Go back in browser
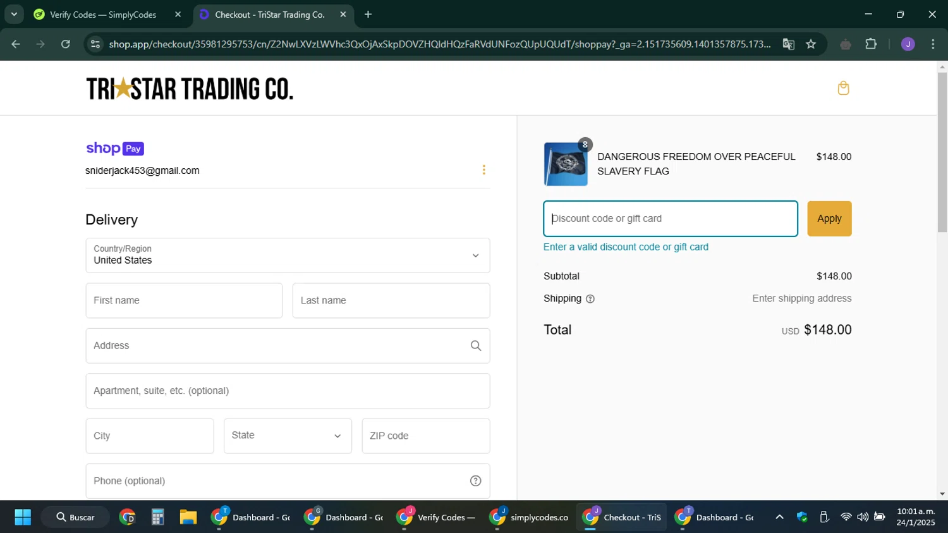948x533 pixels. pyautogui.click(x=16, y=44)
